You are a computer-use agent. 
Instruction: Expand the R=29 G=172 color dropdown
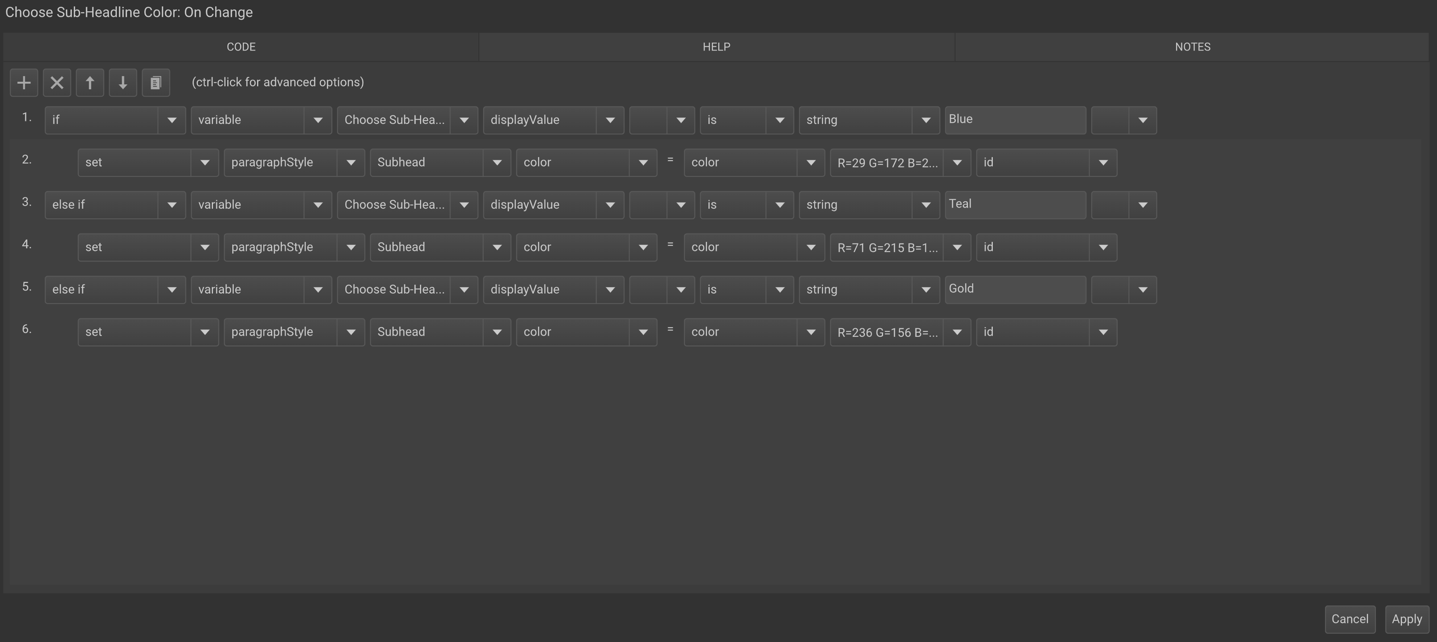900,163
